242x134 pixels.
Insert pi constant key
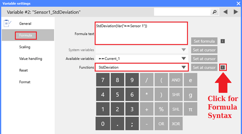[x=190, y=109]
